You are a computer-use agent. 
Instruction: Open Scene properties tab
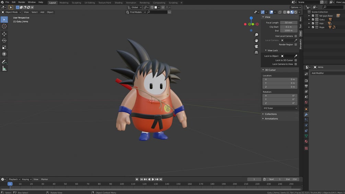[306, 97]
